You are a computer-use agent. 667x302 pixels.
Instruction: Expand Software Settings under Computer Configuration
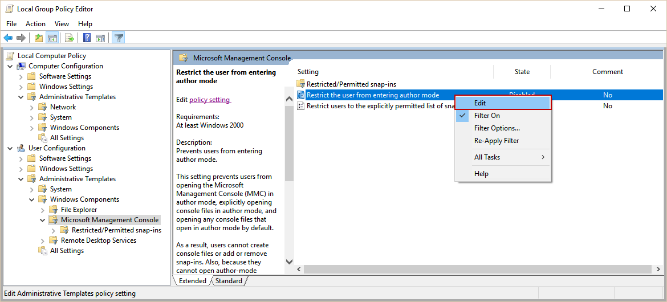[21, 76]
